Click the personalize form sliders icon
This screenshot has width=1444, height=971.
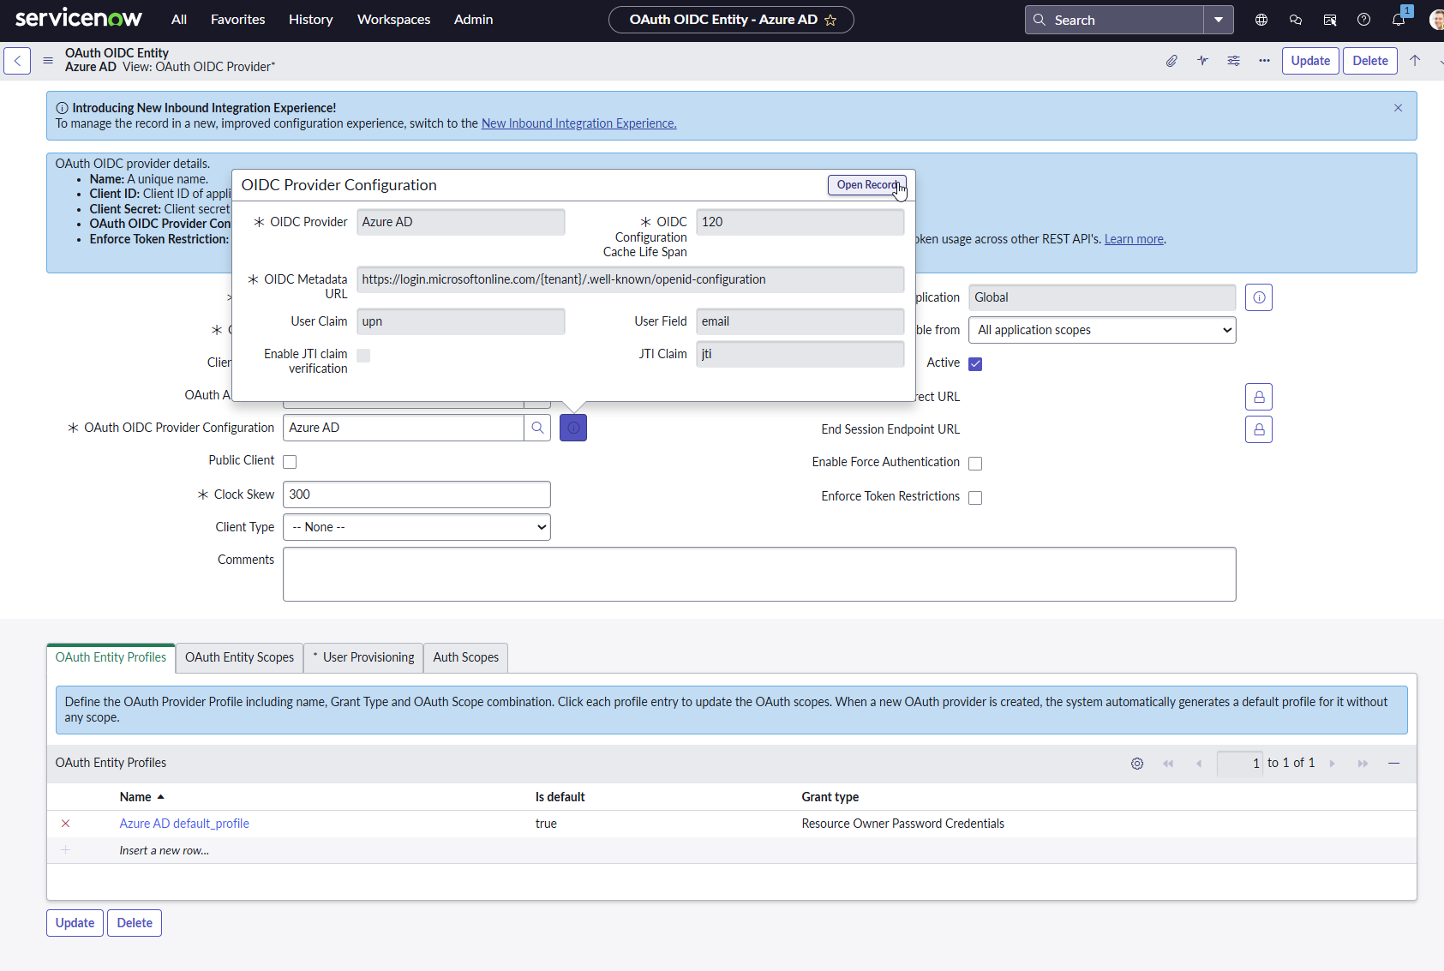coord(1233,61)
